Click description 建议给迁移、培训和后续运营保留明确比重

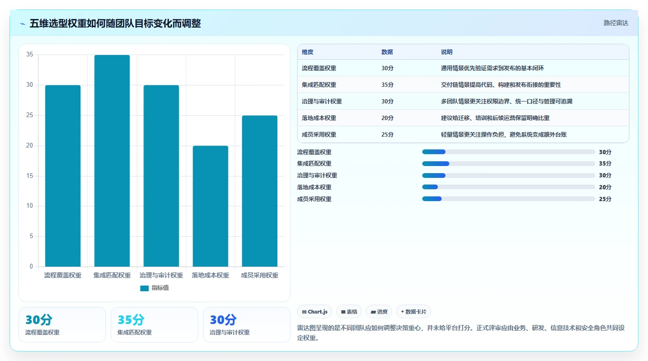tap(495, 118)
